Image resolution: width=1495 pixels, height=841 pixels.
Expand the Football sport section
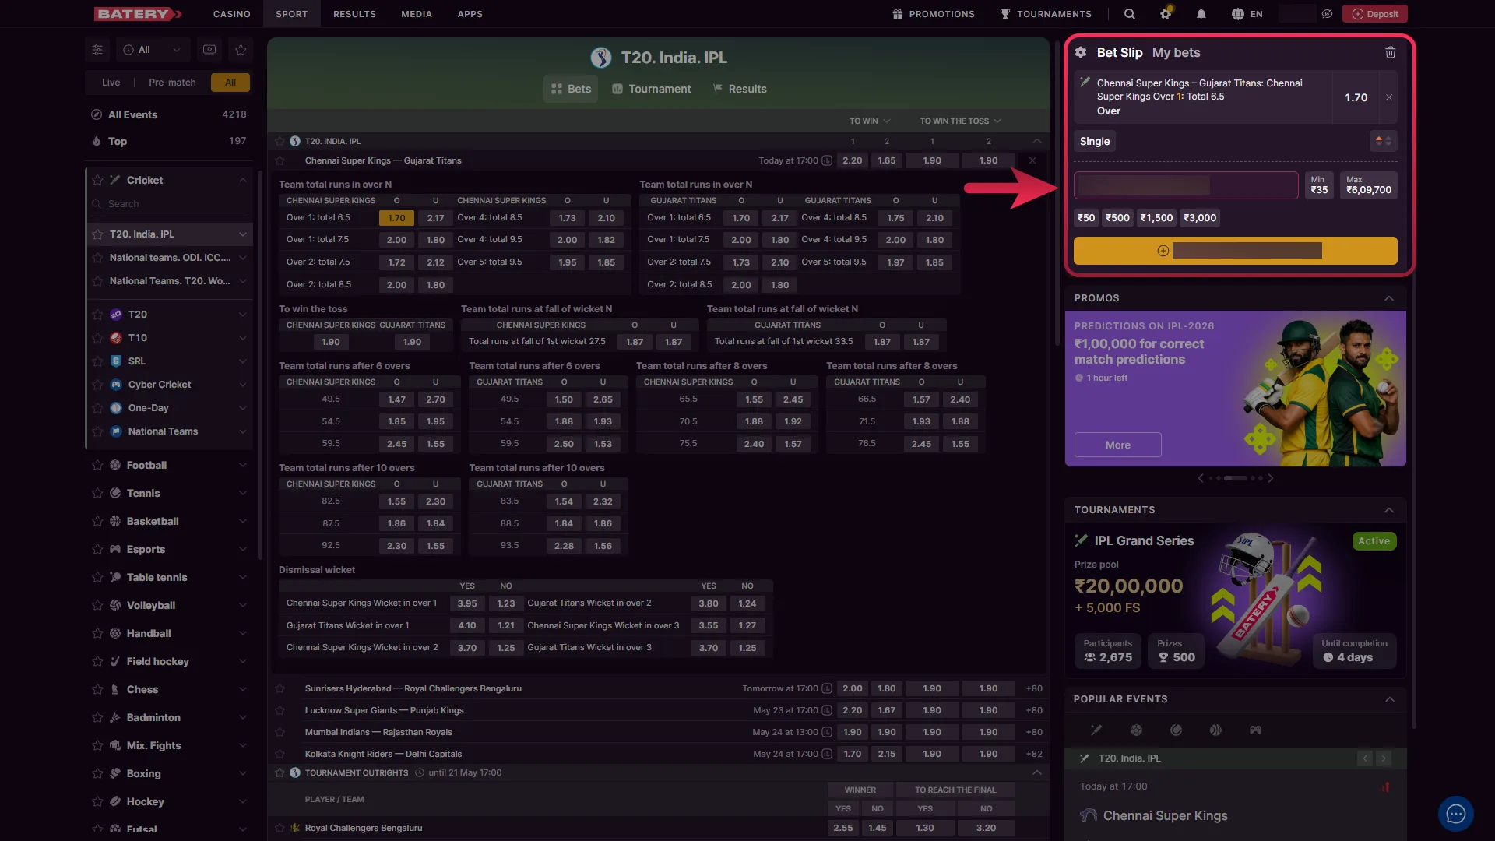coord(243,465)
